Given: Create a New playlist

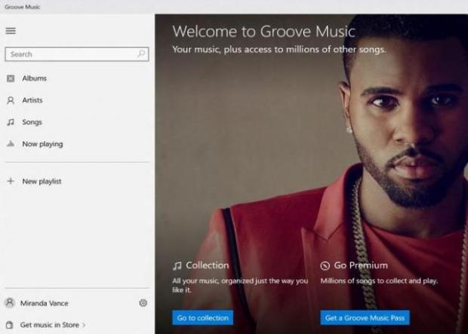Looking at the screenshot, I should [x=42, y=181].
